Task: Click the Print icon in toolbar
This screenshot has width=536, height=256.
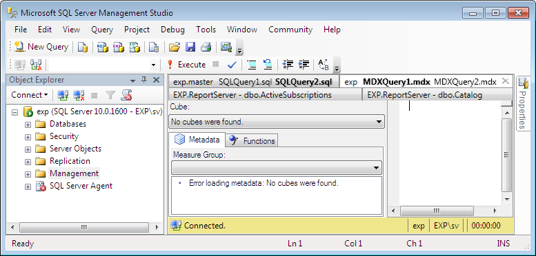Action: tap(206, 47)
